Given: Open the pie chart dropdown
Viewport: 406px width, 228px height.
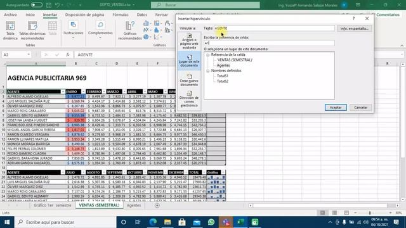Looking at the screenshot, I should (147, 37).
